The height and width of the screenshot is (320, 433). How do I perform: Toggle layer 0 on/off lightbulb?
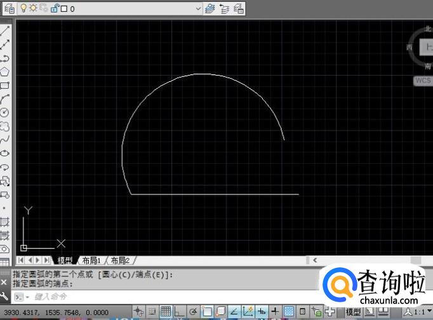(23, 8)
